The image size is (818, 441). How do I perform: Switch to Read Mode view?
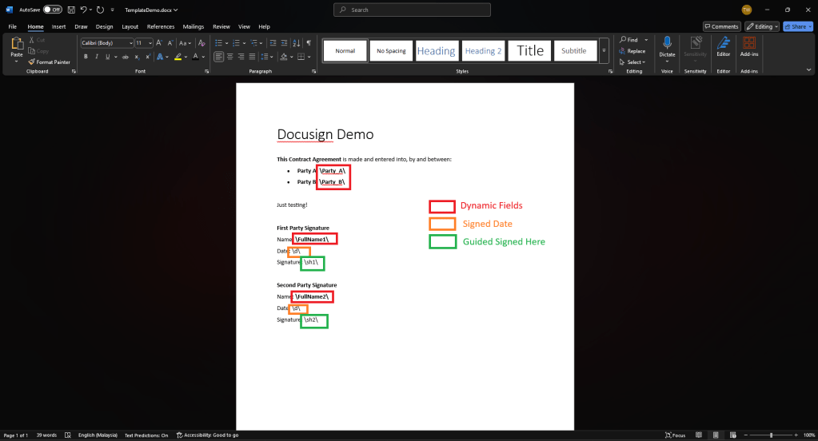coord(699,435)
